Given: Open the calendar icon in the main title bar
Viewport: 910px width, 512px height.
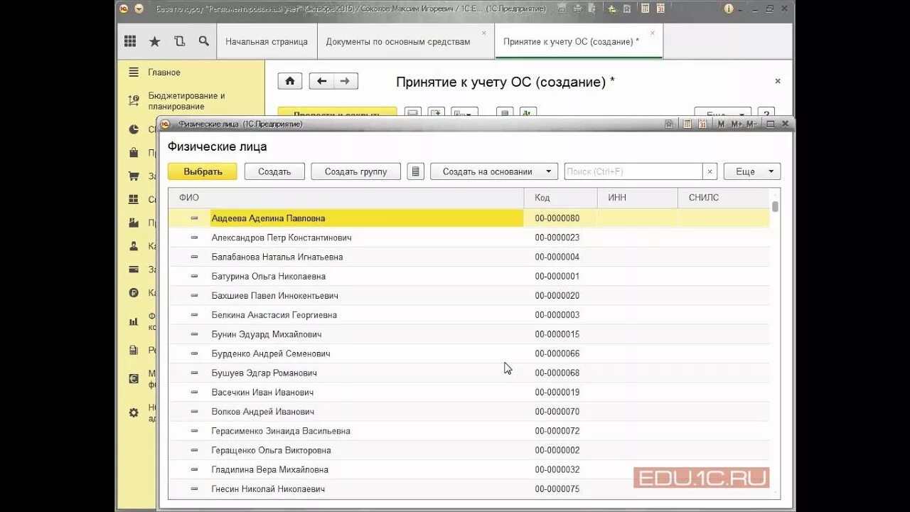Looking at the screenshot, I should click(660, 9).
